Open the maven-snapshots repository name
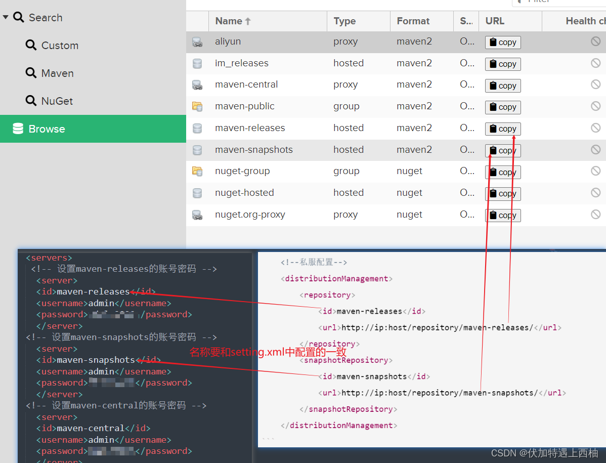 [x=254, y=150]
